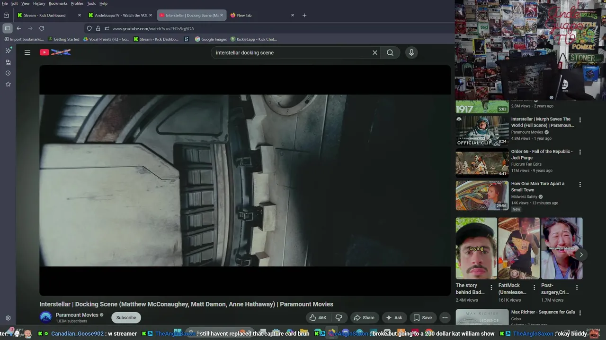Viewport: 606px width, 340px height.
Task: Clear the YouTube search box text
Action: [375, 52]
